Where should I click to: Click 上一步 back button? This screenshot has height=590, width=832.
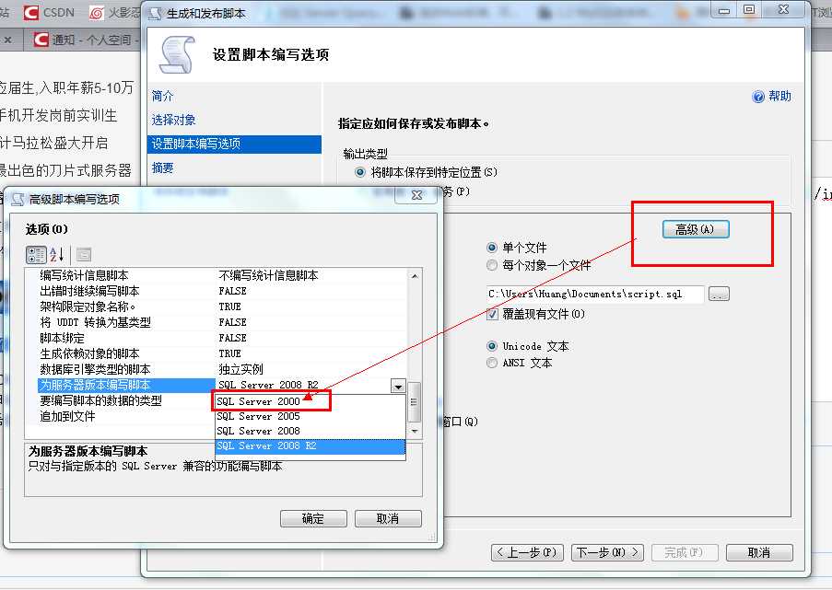pos(527,552)
